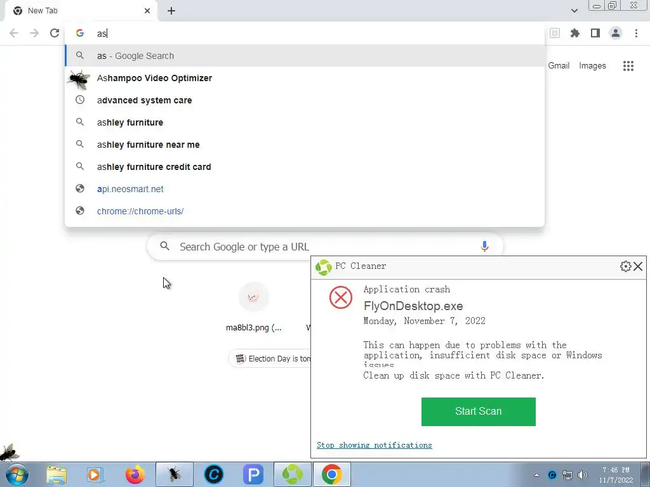Expand the tab search chevron

[x=574, y=11]
